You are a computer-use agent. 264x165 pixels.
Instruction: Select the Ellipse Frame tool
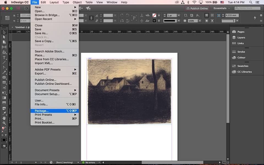(x=4, y=78)
